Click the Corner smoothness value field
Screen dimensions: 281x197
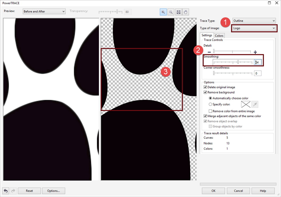pyautogui.click(x=258, y=73)
